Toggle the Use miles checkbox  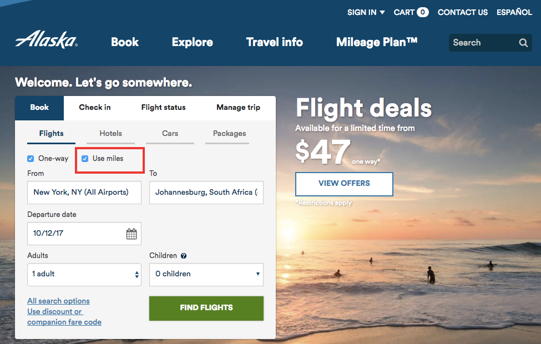pos(85,159)
